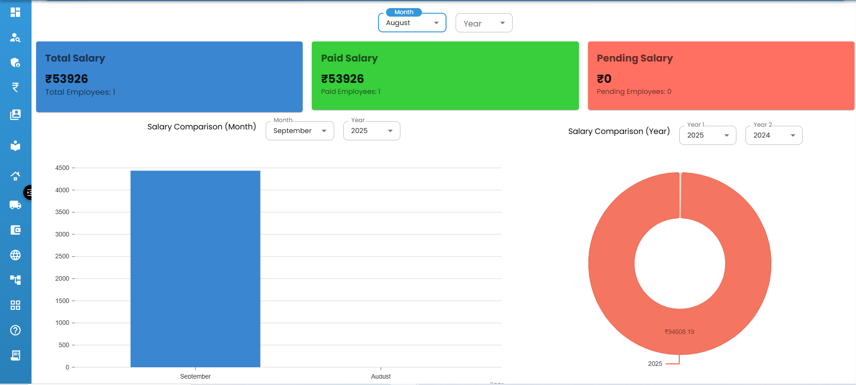Expand the September month comparison dropdown
This screenshot has width=856, height=385.
tap(299, 131)
